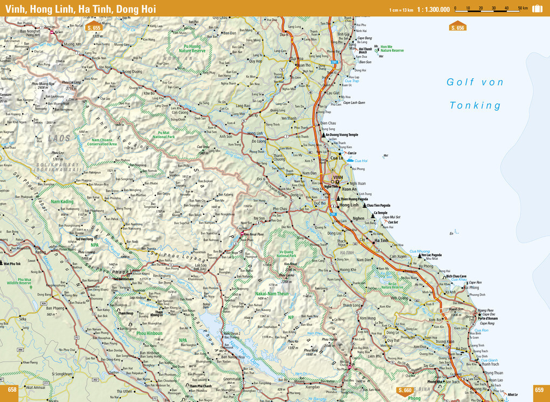The height and width of the screenshot is (402, 550).
Task: Click the Bich Chau Cave icon
Action: [x=443, y=276]
